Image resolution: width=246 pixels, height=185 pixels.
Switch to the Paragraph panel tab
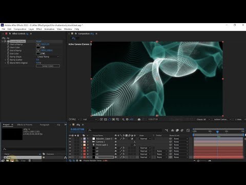point(45,125)
